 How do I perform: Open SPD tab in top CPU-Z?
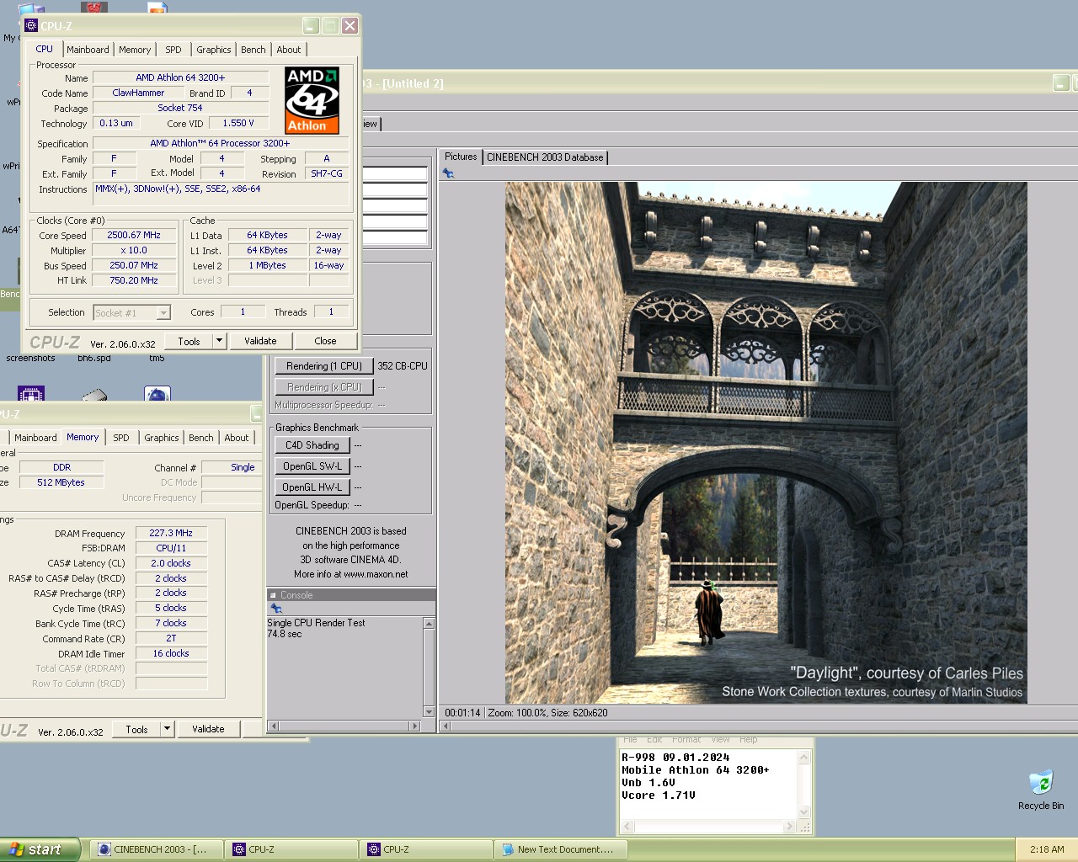[x=173, y=50]
